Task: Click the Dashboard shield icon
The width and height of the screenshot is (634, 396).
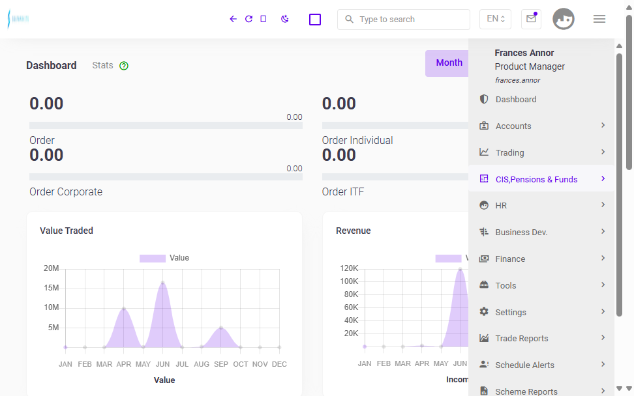Action: coord(483,99)
